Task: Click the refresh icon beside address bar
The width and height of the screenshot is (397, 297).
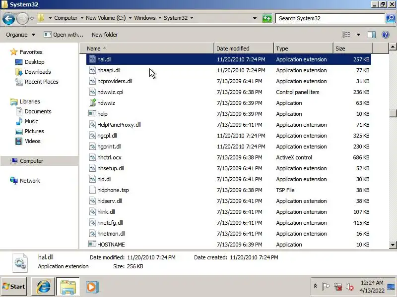Action: (267, 18)
